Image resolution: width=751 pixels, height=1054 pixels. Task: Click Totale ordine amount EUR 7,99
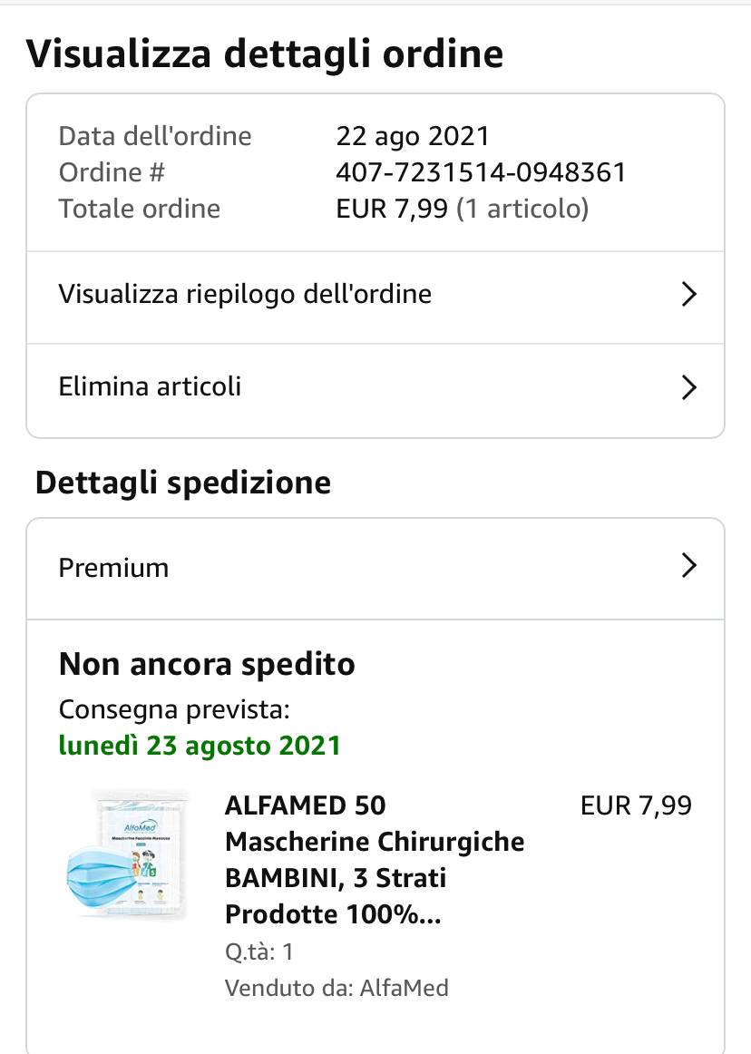(x=392, y=209)
